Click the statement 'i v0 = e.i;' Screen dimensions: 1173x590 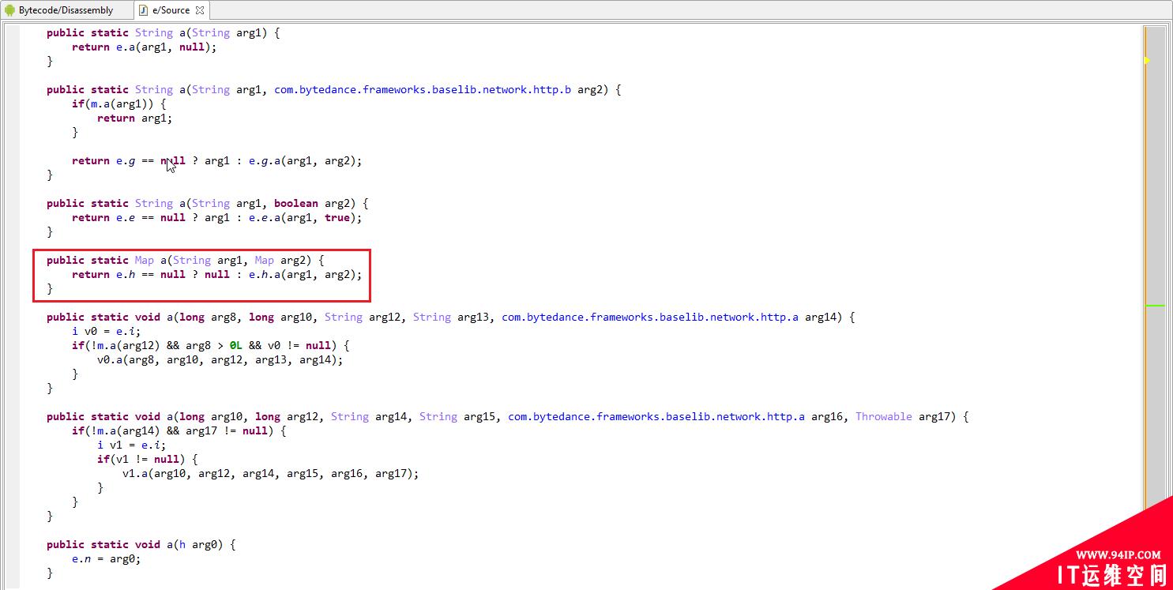pyautogui.click(x=106, y=331)
